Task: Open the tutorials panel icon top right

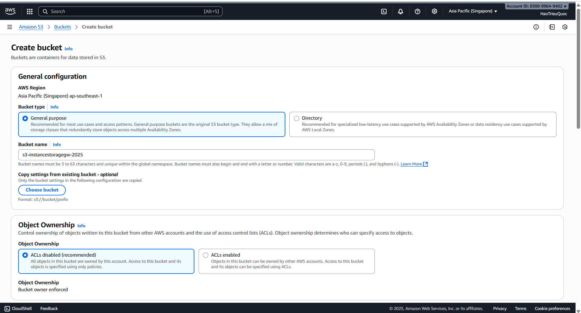Action: [552, 27]
